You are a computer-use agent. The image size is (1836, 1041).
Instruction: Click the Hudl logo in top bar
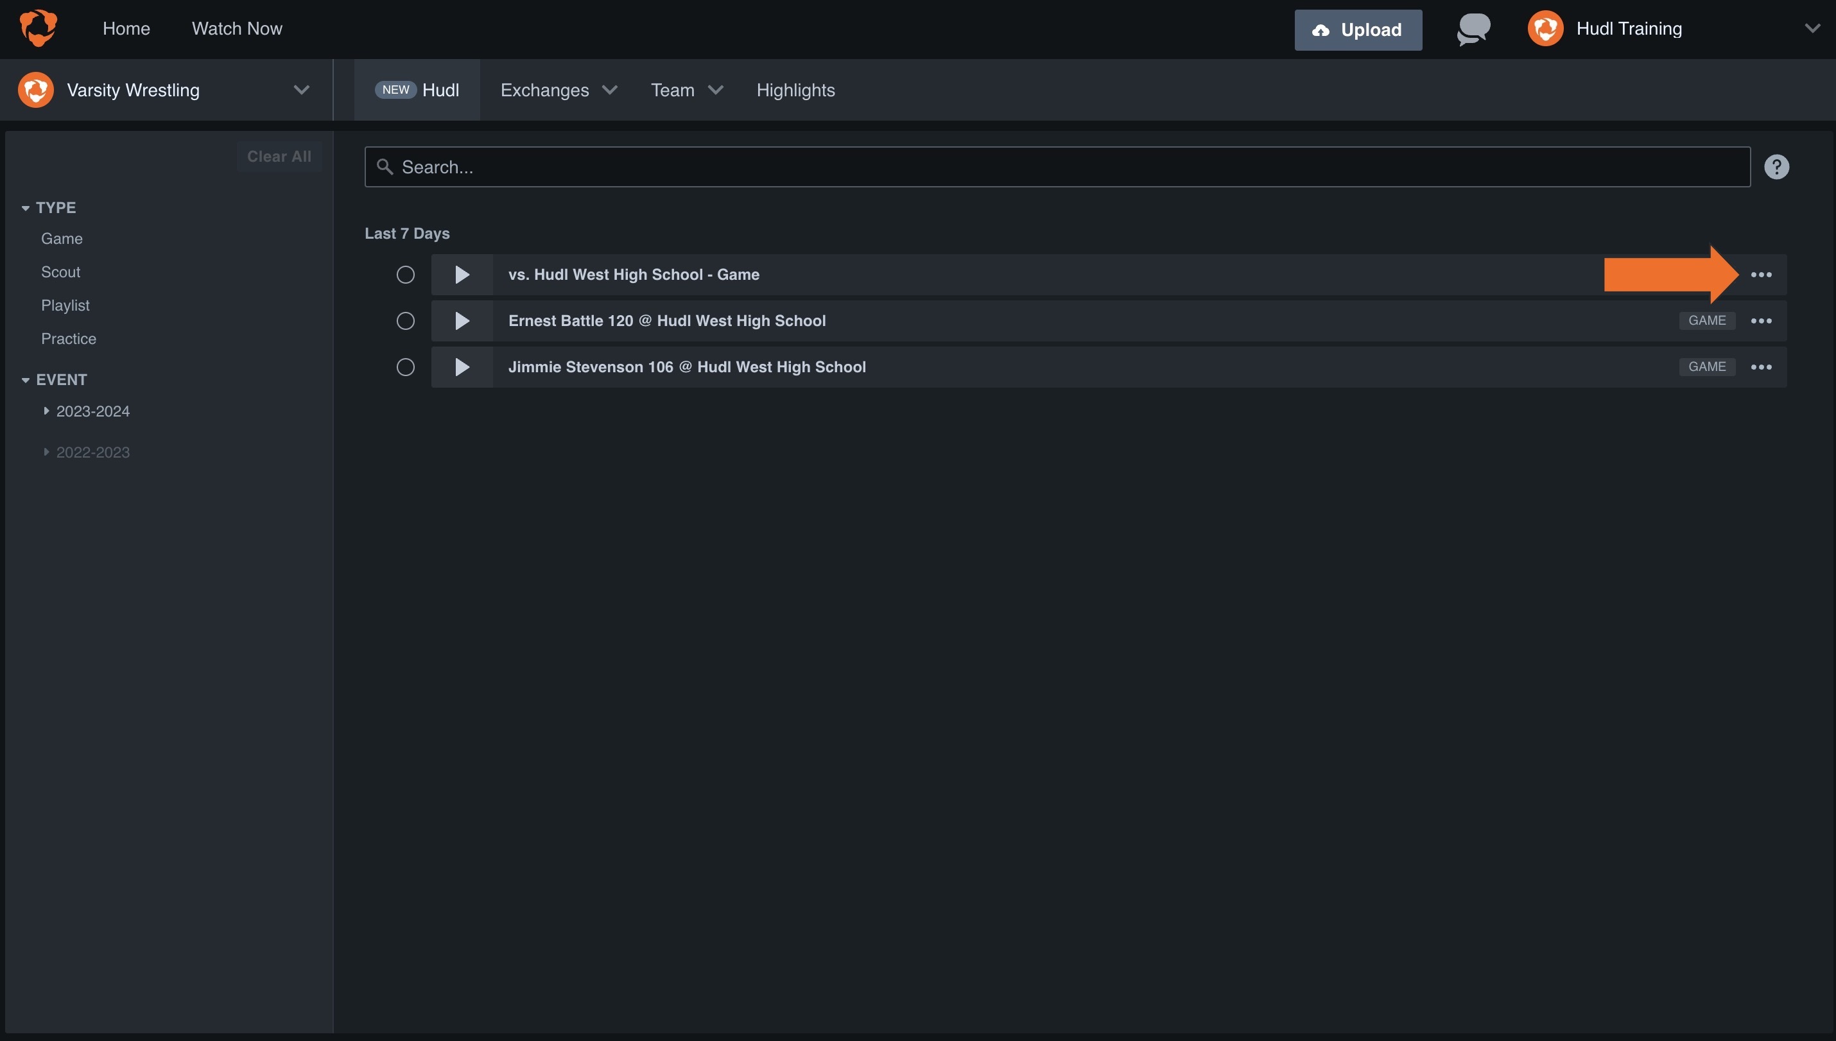[x=38, y=28]
